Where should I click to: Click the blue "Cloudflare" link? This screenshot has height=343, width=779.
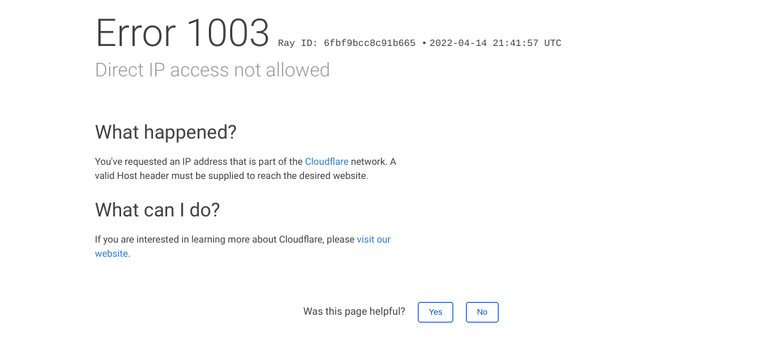[x=326, y=162]
